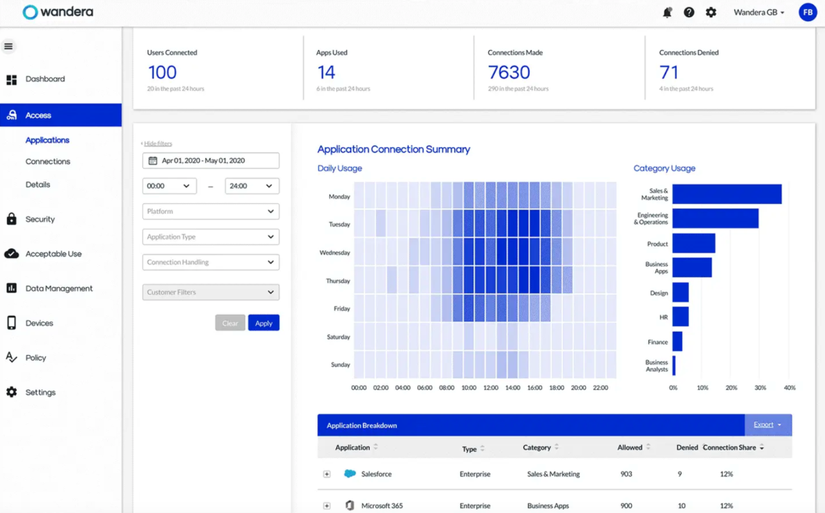Click the Hide filters link

pyautogui.click(x=157, y=144)
